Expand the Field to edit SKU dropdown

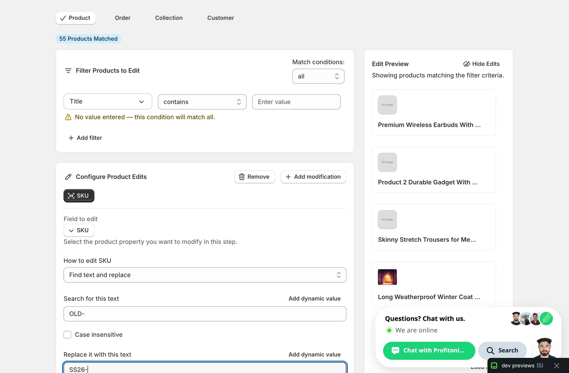(x=79, y=230)
